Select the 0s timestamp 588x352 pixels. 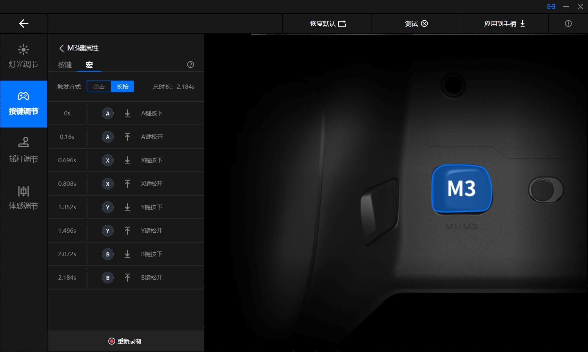67,113
